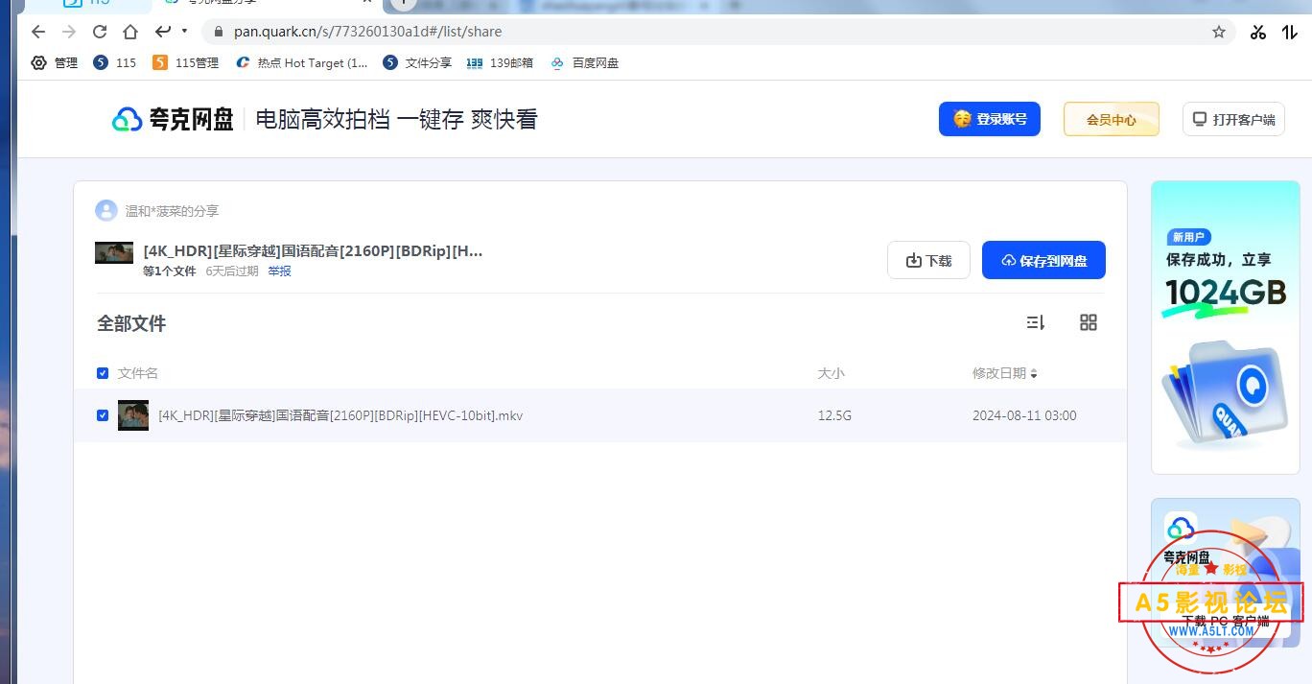The height and width of the screenshot is (684, 1312).
Task: Reload the page with the refresh icon
Action: pyautogui.click(x=100, y=32)
